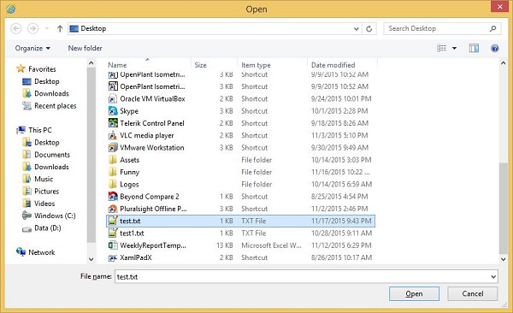The width and height of the screenshot is (513, 313).
Task: Open Recent places in Favorites
Action: pyautogui.click(x=49, y=106)
